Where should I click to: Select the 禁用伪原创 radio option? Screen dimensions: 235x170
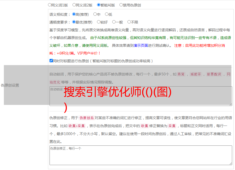click(x=121, y=5)
